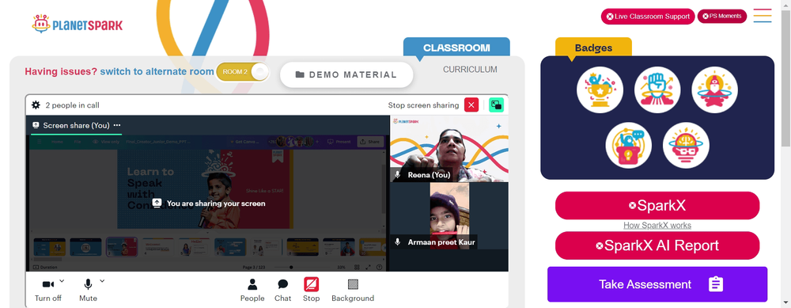Image resolution: width=791 pixels, height=308 pixels.
Task: Open SparkX
Action: pos(657,206)
